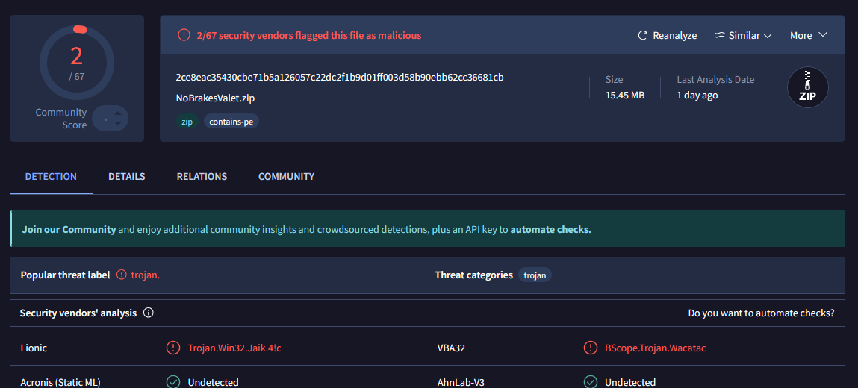Viewport: 858px width, 388px height.
Task: Click the alert icon next to BScope.Trojan.Wacatac
Action: point(591,348)
